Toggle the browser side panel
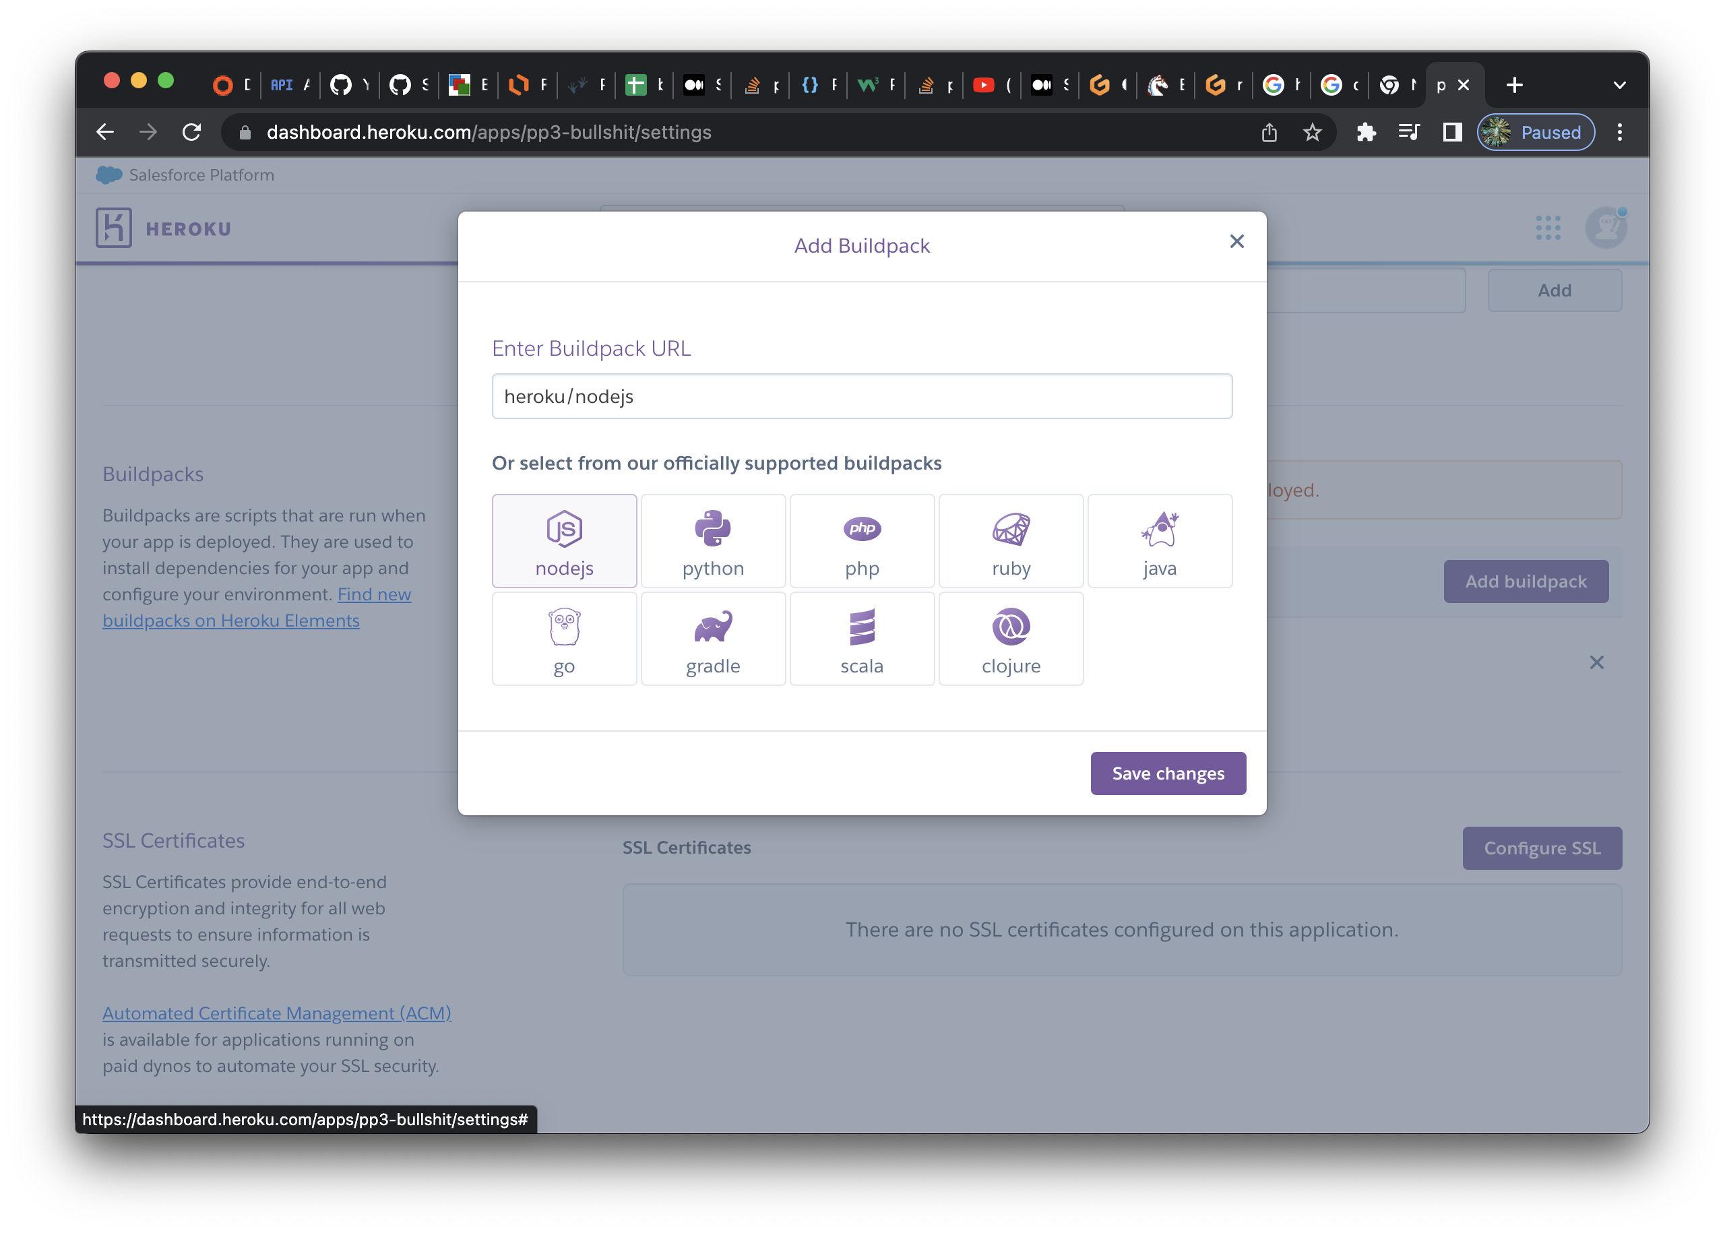1725x1233 pixels. pyautogui.click(x=1451, y=132)
